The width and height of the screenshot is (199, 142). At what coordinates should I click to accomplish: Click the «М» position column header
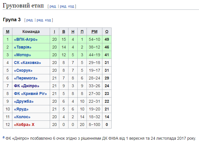point(7,32)
